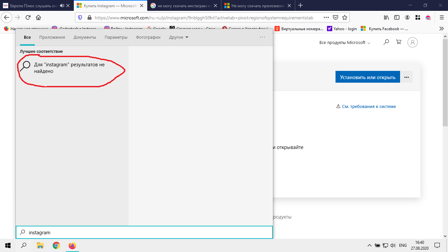The image size is (448, 252).
Task: Open the Firefox library
Action: point(387,17)
